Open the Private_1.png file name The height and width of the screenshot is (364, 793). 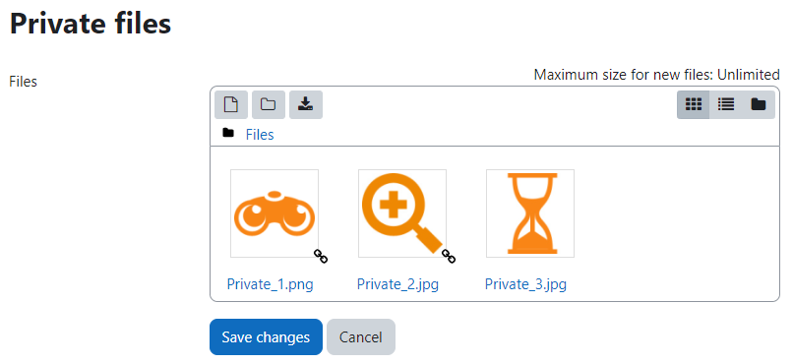pyautogui.click(x=270, y=284)
